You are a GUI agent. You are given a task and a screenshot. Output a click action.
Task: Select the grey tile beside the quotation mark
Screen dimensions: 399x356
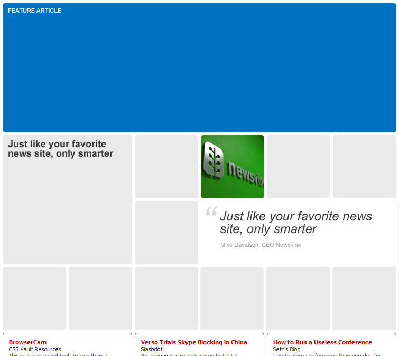click(166, 233)
